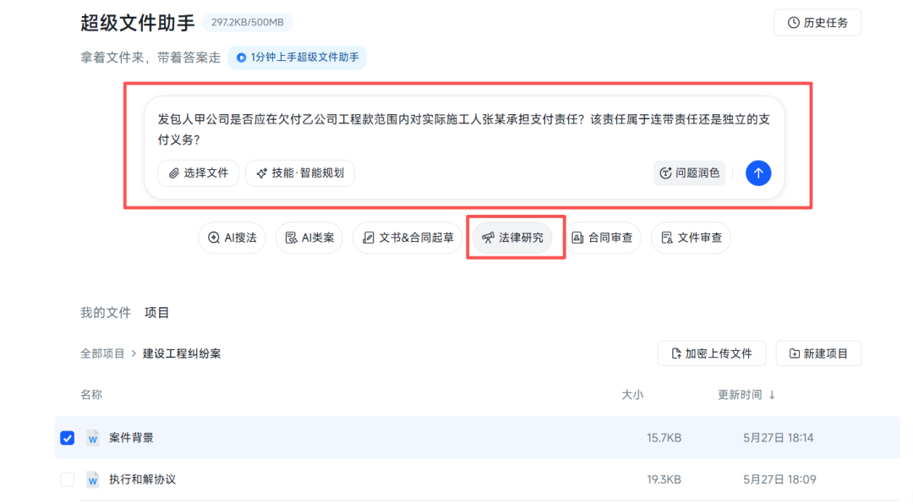The width and height of the screenshot is (913, 504).
Task: Select the AI搜法 skill chip
Action: coord(232,238)
